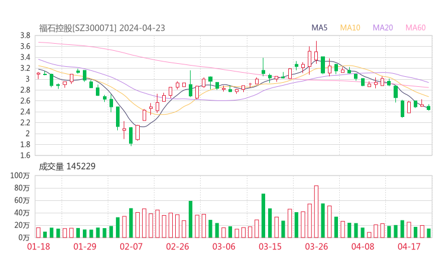Image resolution: width=438 pixels, height=260 pixels.
Task: Click the 03-06 date axis label
Action: [x=224, y=246]
